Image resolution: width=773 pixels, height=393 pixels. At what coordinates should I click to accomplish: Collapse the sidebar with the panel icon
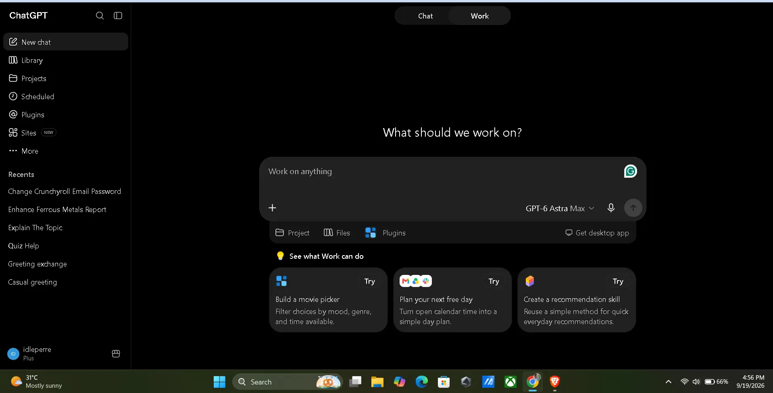[118, 15]
